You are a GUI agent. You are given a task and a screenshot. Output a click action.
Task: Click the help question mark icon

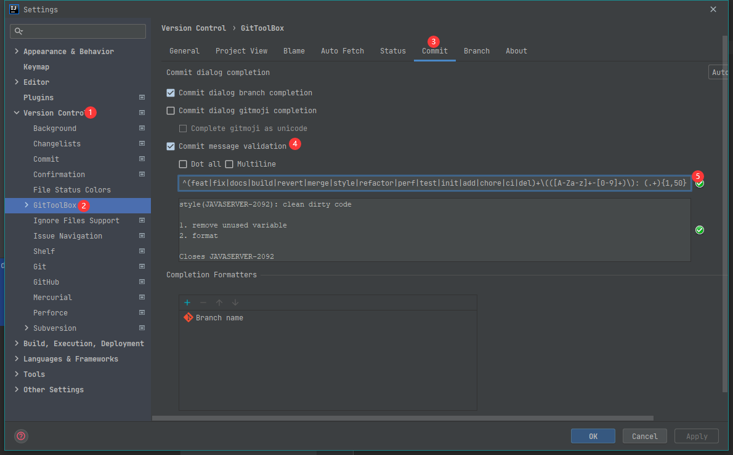tap(21, 436)
